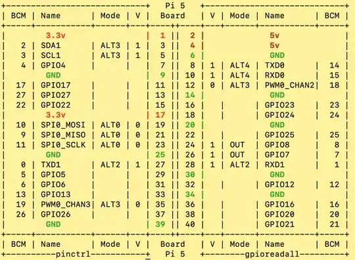Click the pinctrl label in bottom border
This screenshot has width=355, height=260.
[73, 254]
